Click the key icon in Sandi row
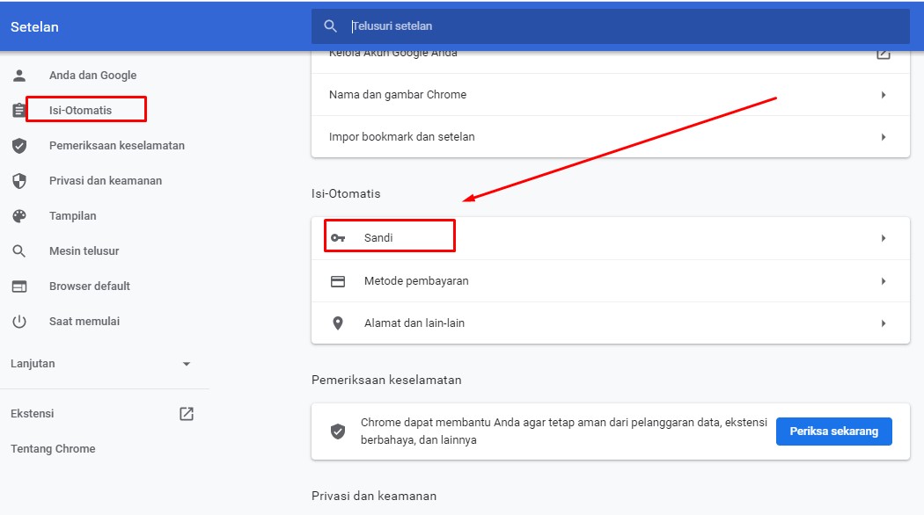The width and height of the screenshot is (924, 515). pyautogui.click(x=338, y=238)
